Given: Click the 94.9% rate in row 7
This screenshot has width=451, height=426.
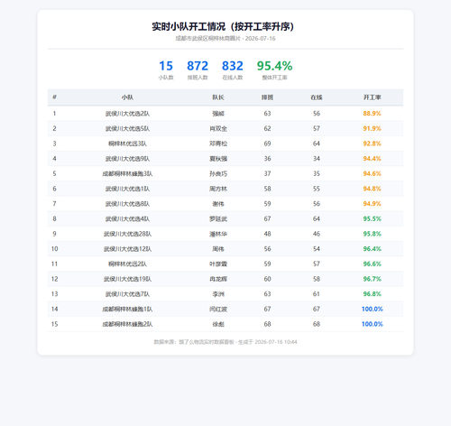Looking at the screenshot, I should tap(372, 204).
